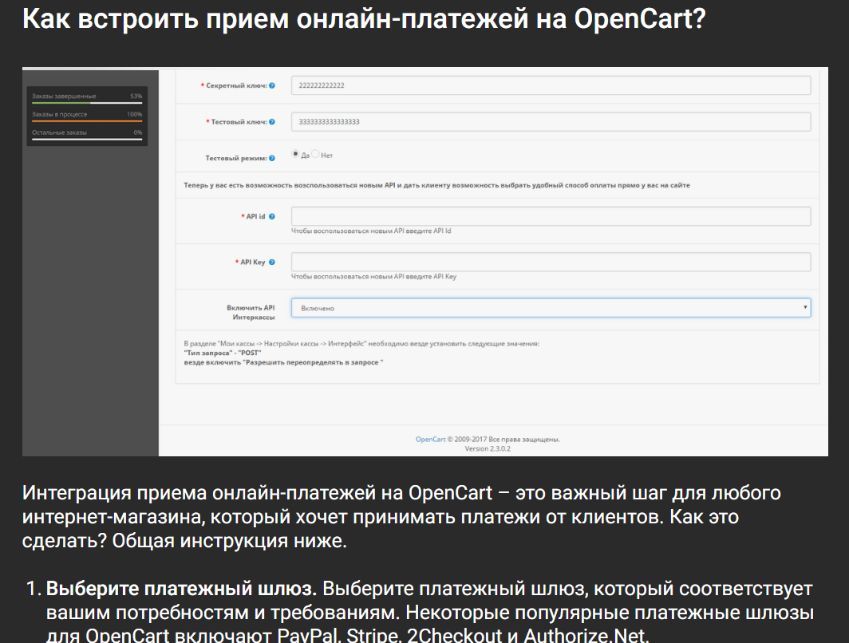849x643 pixels.
Task: Focus the empty API Key field
Action: click(551, 262)
